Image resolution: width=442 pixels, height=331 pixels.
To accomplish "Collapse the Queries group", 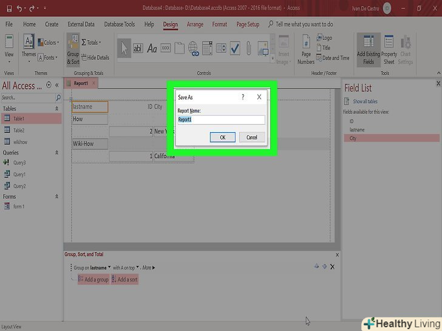I will click(56, 153).
